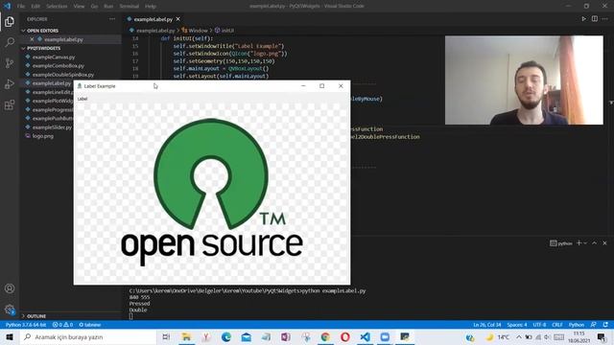Open the Extensions view
Image resolution: width=614 pixels, height=345 pixels.
[x=10, y=104]
